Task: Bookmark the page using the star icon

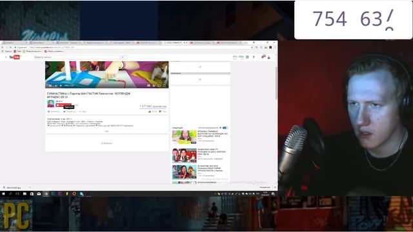Action: (252, 47)
